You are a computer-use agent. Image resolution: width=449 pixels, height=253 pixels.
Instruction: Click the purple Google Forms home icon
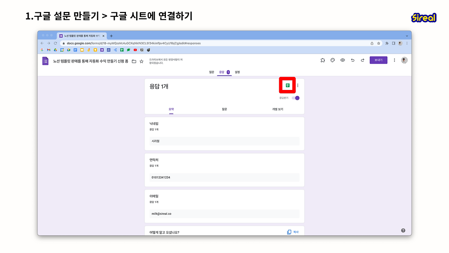45,61
